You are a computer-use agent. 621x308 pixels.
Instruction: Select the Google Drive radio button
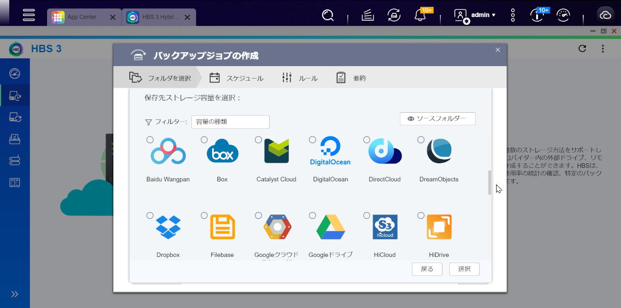click(x=312, y=215)
